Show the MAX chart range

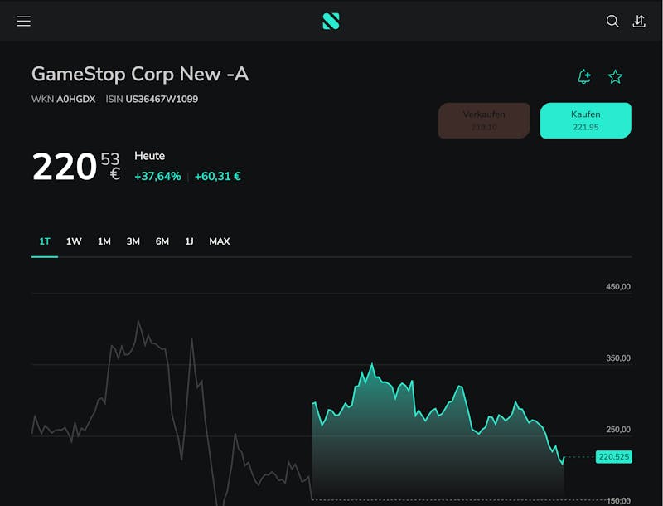(220, 241)
